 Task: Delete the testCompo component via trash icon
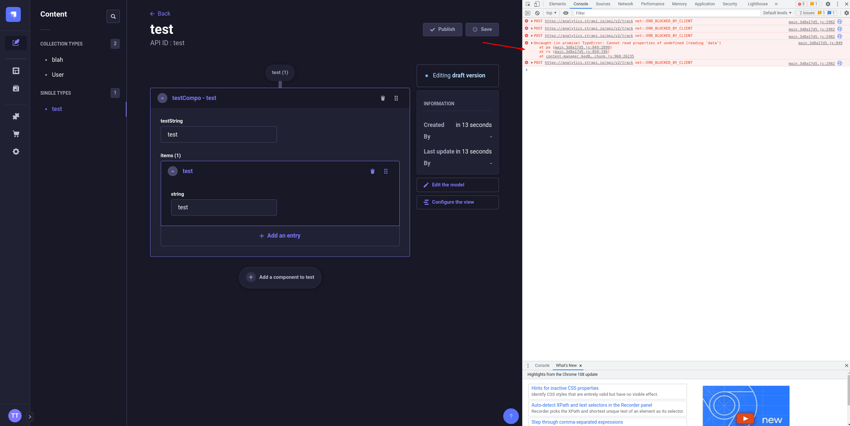pos(382,98)
